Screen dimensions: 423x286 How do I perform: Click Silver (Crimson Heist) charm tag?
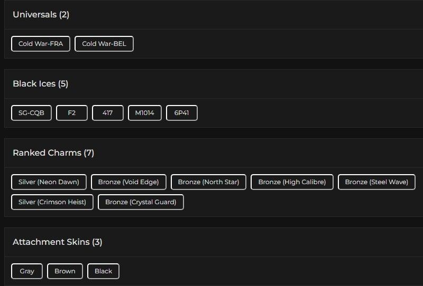[52, 202]
